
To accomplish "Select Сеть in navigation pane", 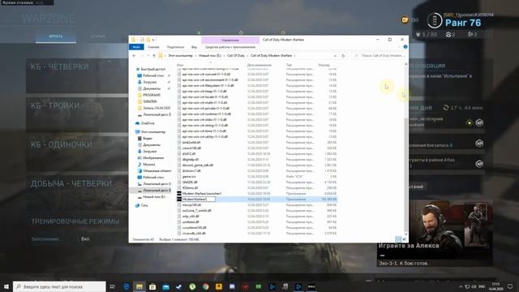I will (144, 205).
